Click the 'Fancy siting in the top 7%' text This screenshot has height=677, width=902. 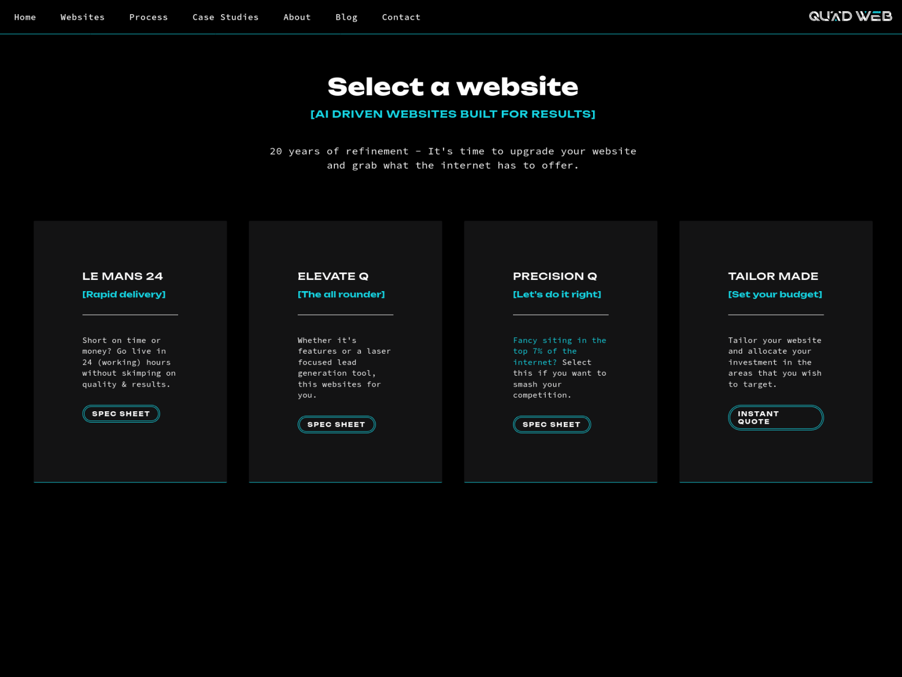coord(559,351)
